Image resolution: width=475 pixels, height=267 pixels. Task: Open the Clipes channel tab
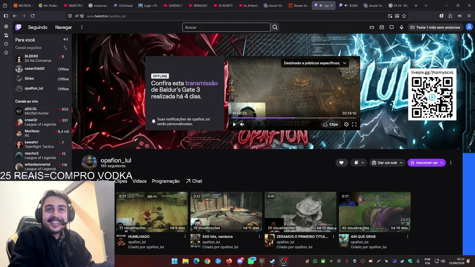(121, 181)
